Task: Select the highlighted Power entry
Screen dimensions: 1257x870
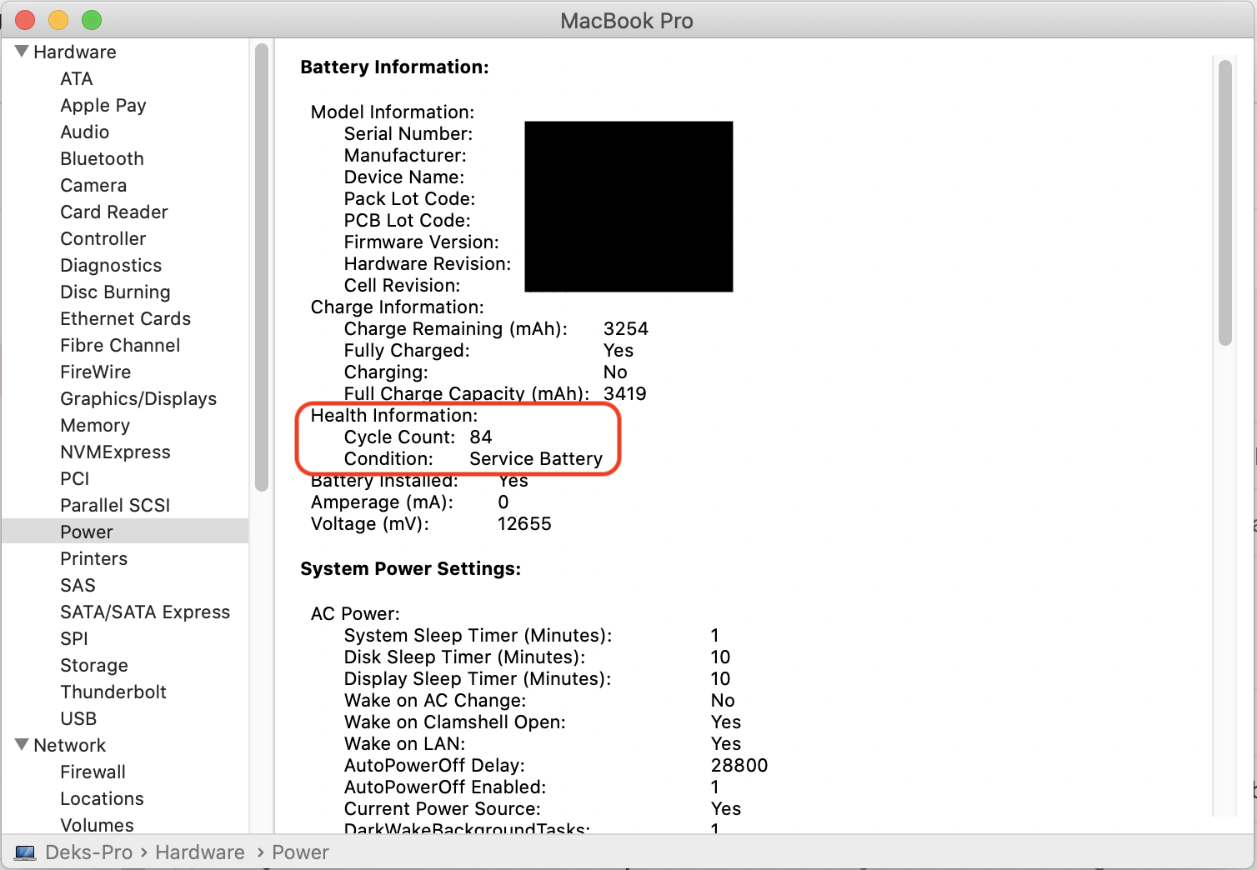Action: coord(125,532)
